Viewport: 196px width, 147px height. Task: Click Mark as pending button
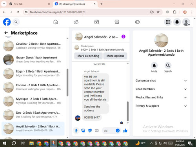click(x=88, y=56)
